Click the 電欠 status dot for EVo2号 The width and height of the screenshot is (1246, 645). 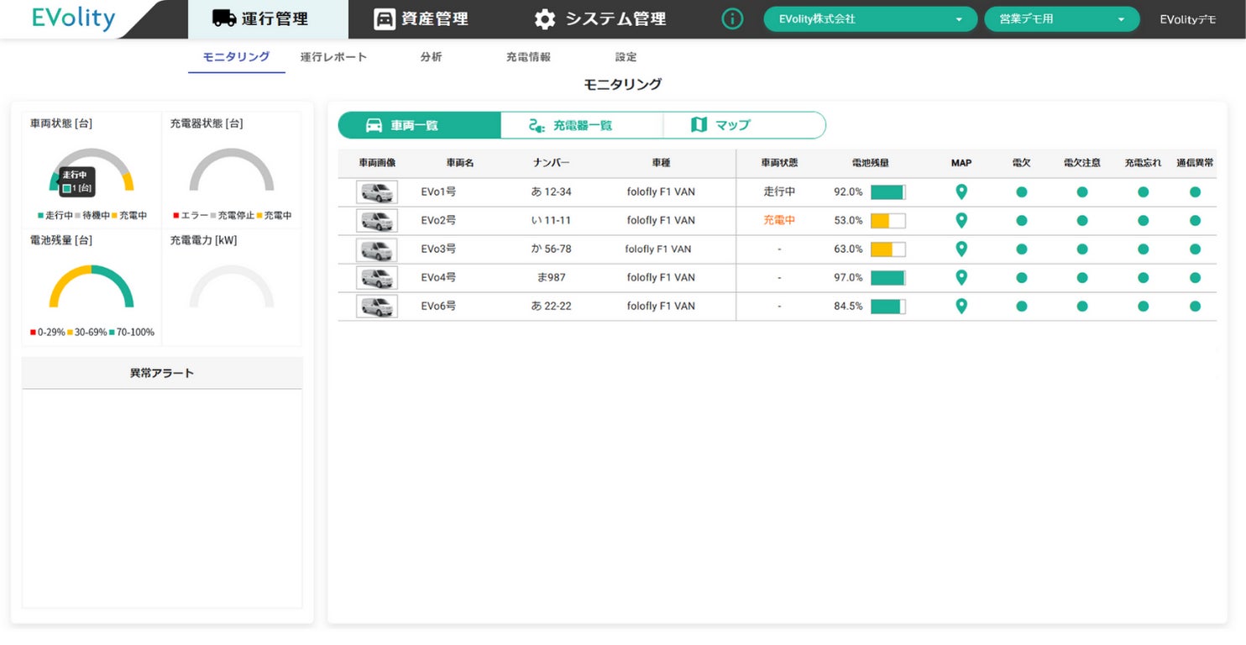(1021, 221)
